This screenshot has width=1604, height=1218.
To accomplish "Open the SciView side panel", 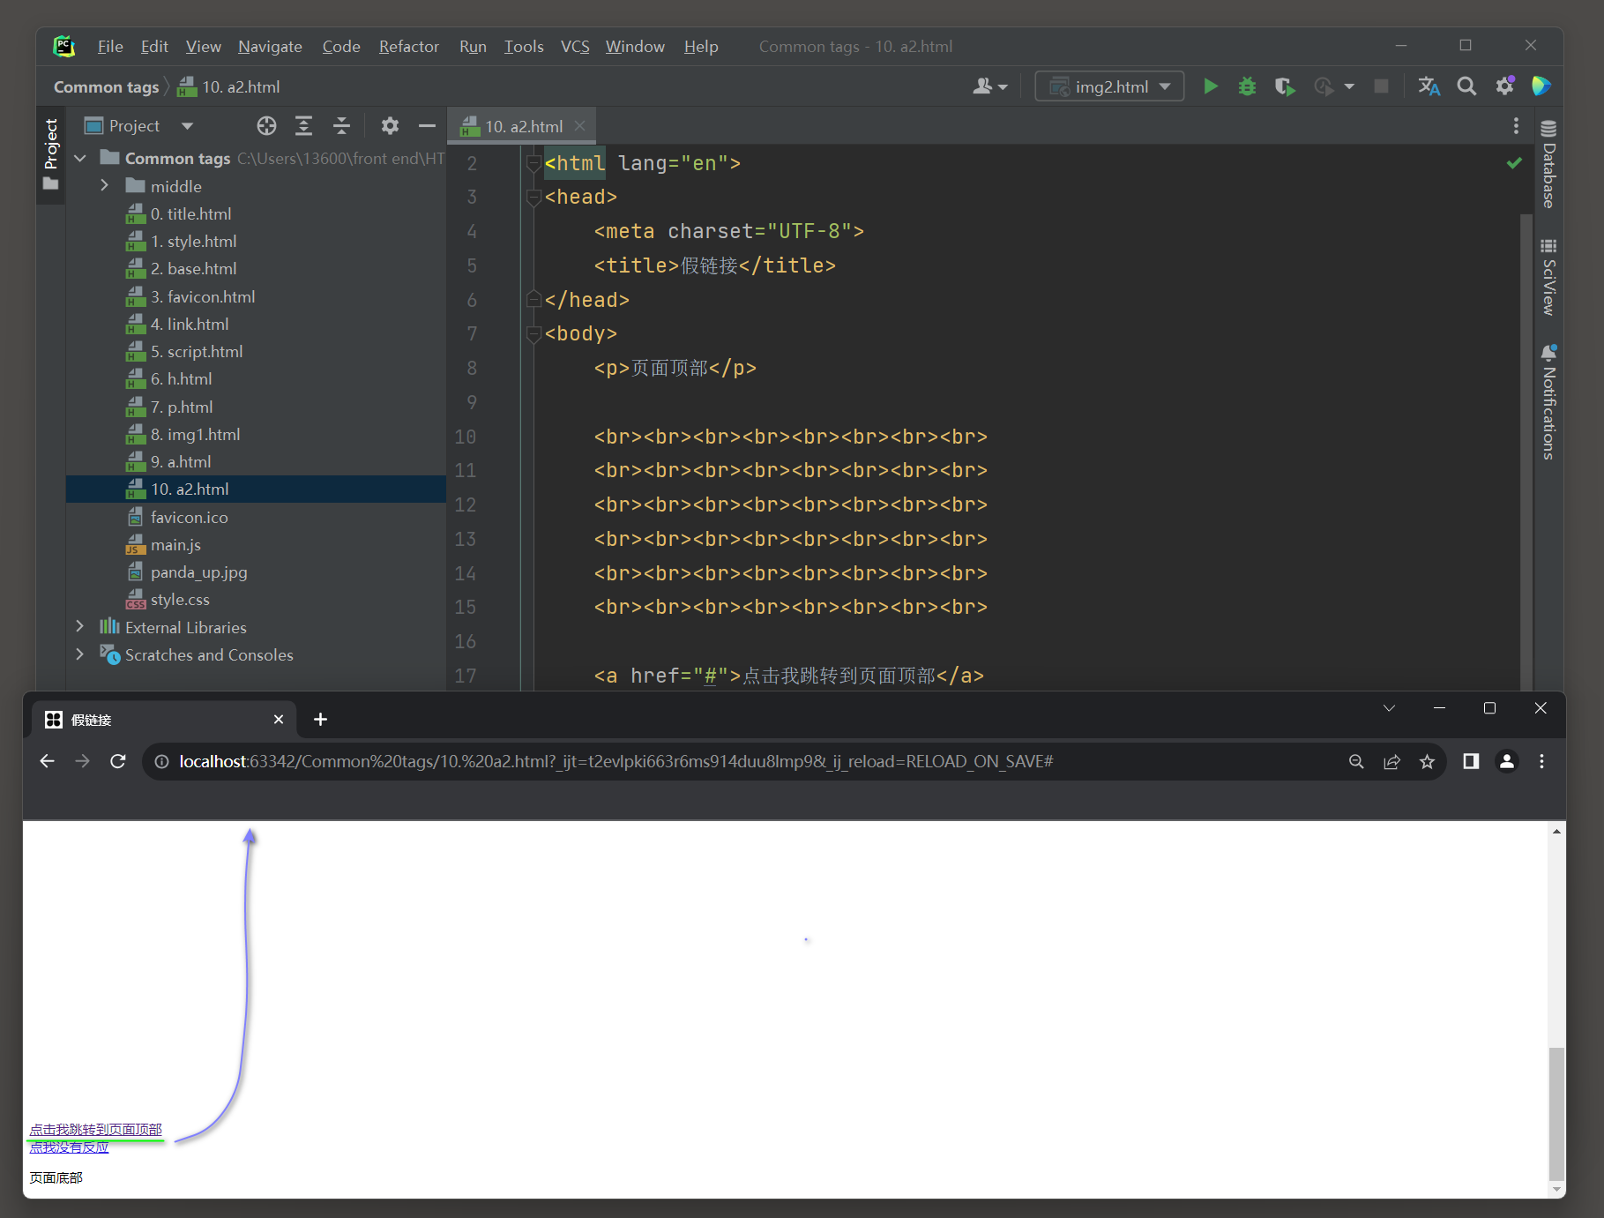I will tap(1548, 277).
